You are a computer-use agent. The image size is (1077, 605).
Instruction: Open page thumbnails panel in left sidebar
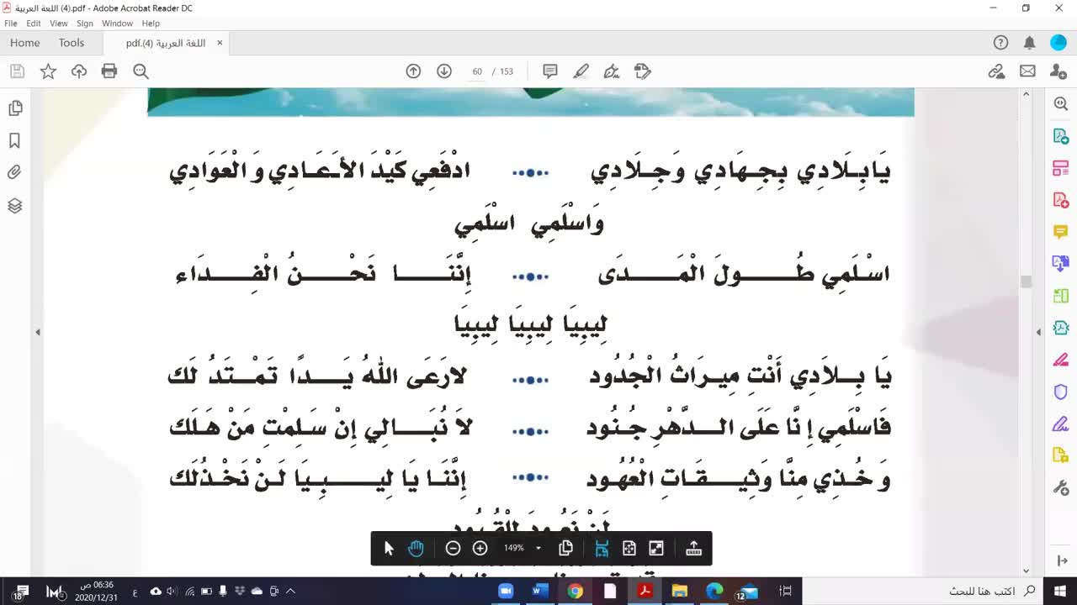coord(15,108)
